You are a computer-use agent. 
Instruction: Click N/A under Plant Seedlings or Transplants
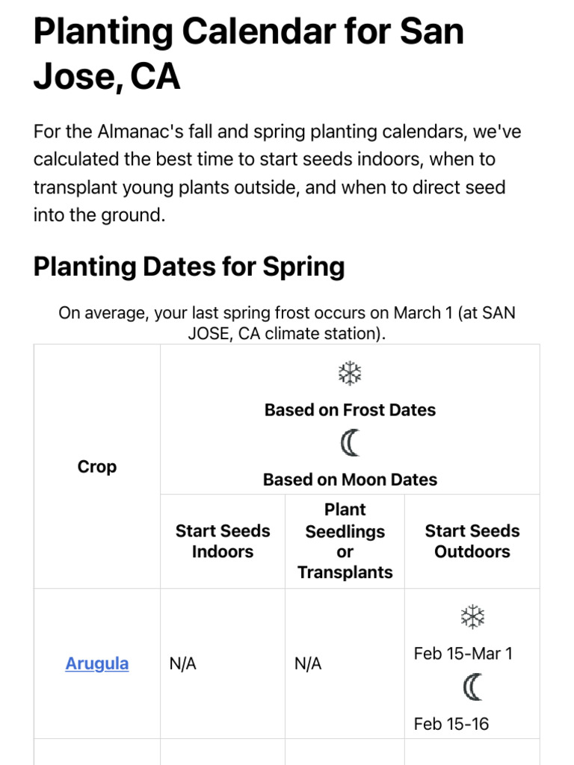(308, 663)
